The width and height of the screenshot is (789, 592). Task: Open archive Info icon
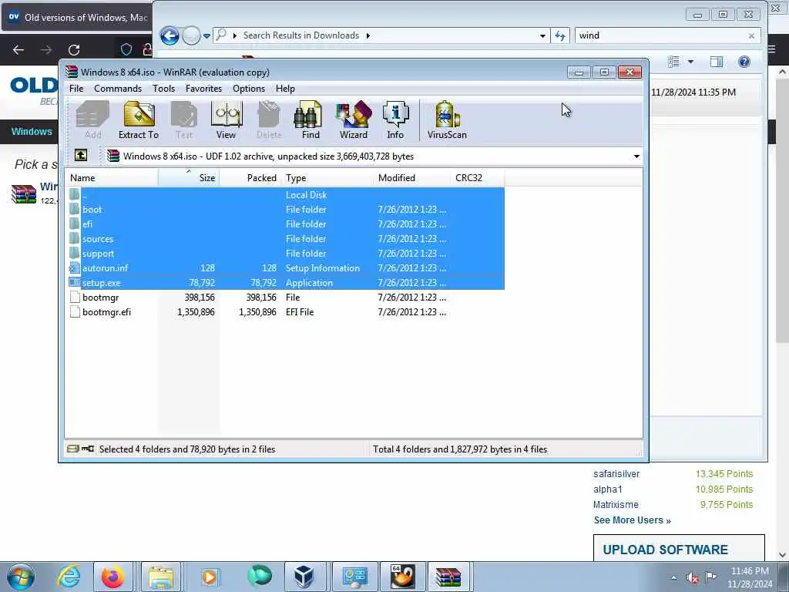[x=395, y=119]
